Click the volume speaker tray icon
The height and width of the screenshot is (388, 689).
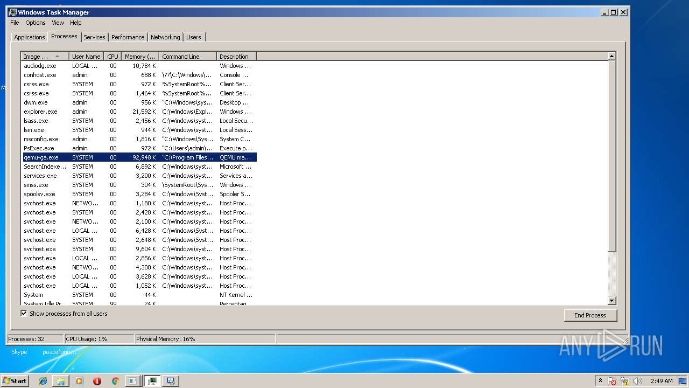coord(638,381)
